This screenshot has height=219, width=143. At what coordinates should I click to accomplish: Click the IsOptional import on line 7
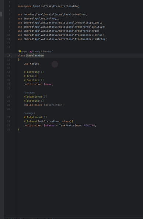(60, 22)
